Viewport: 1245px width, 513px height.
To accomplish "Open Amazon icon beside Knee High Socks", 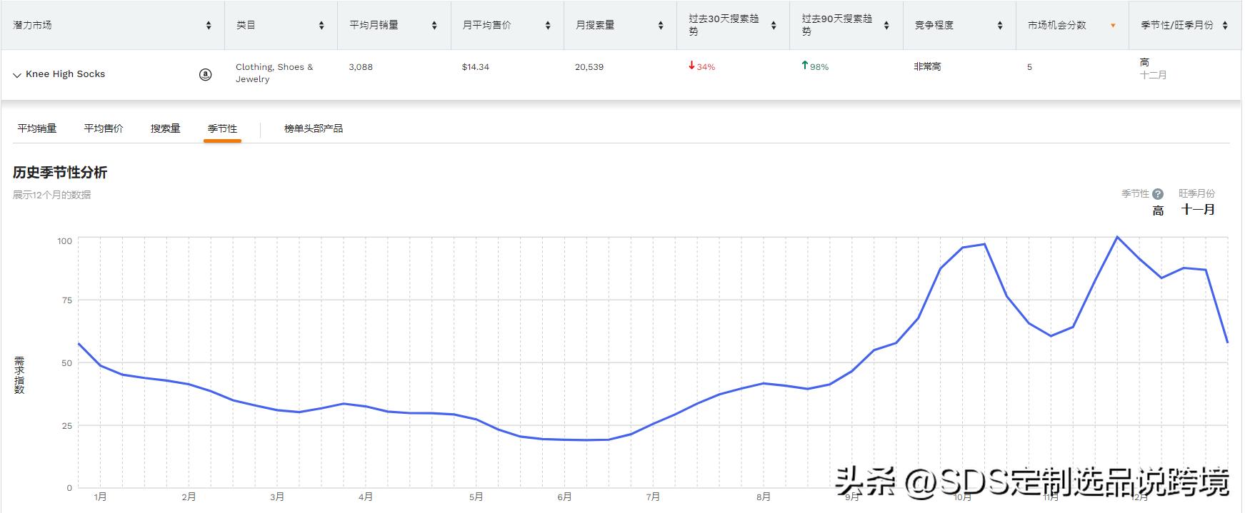I will point(205,74).
